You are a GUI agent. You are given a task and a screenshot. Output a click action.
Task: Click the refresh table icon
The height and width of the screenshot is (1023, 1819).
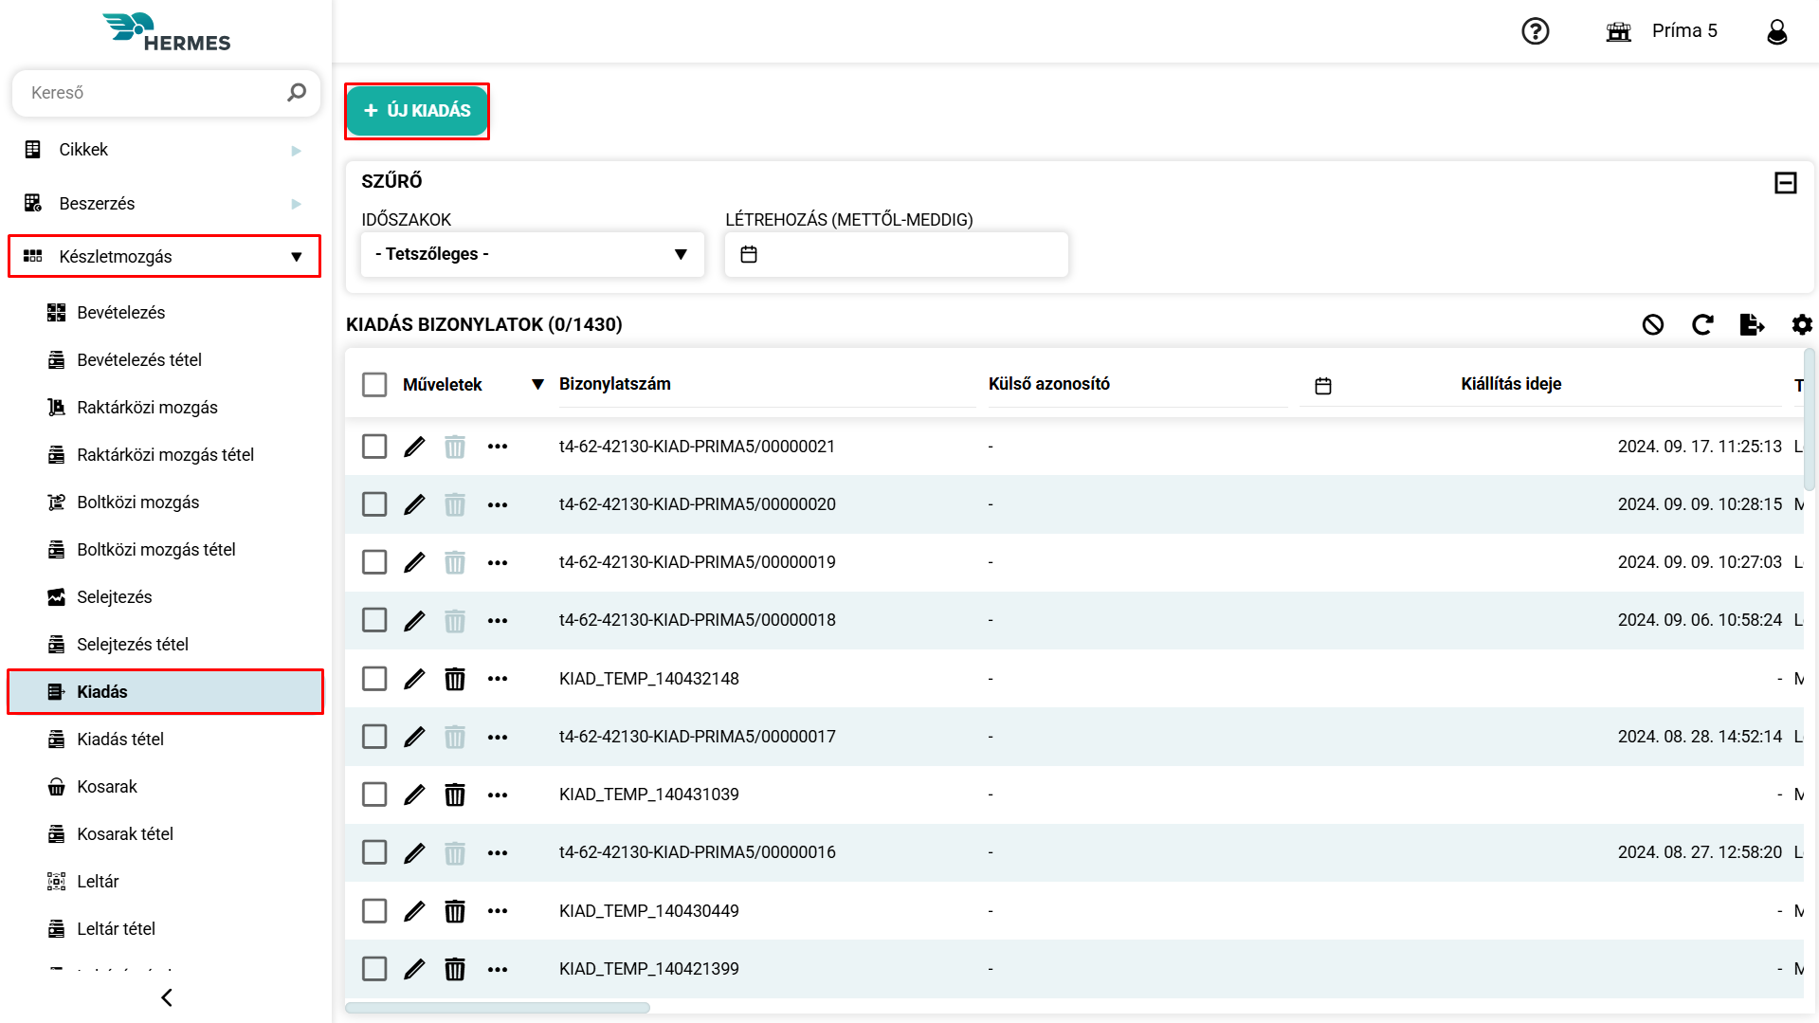[x=1702, y=324]
